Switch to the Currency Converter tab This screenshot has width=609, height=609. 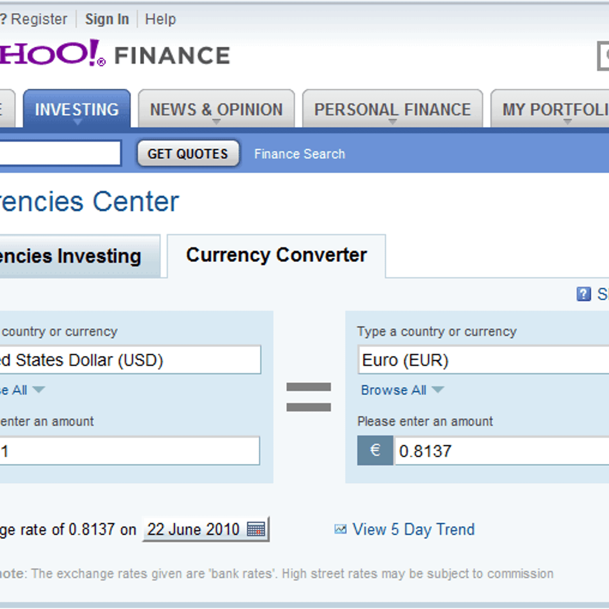click(x=276, y=255)
